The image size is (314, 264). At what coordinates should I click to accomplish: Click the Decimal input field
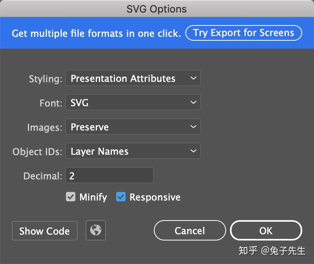click(x=109, y=175)
